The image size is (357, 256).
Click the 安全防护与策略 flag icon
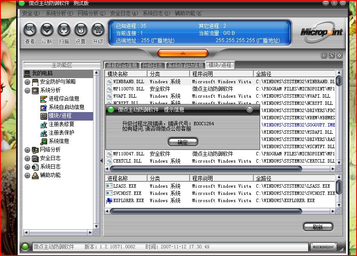(35, 82)
